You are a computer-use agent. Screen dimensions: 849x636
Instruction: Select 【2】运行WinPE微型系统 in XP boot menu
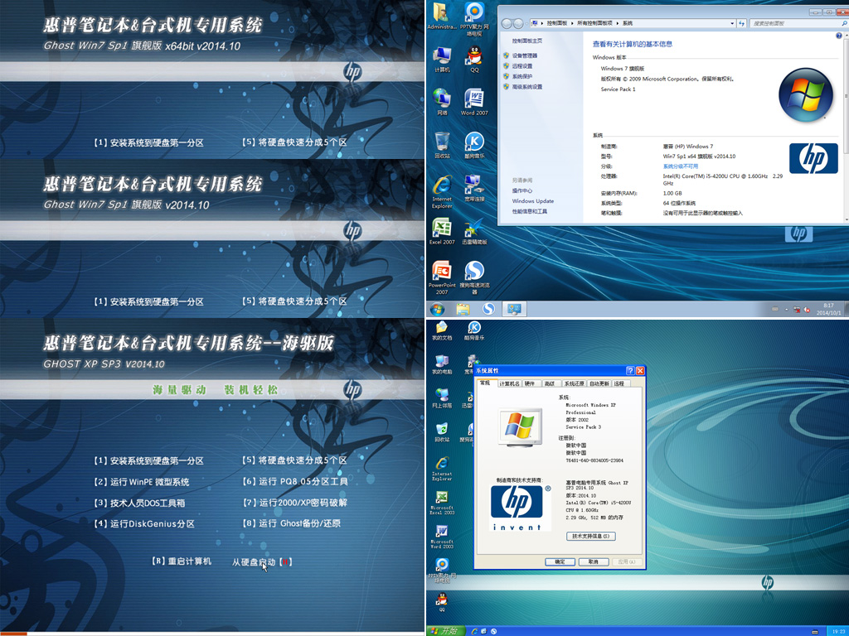(x=141, y=481)
